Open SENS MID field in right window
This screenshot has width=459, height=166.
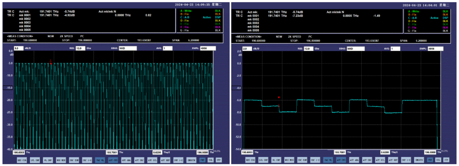click(x=355, y=48)
